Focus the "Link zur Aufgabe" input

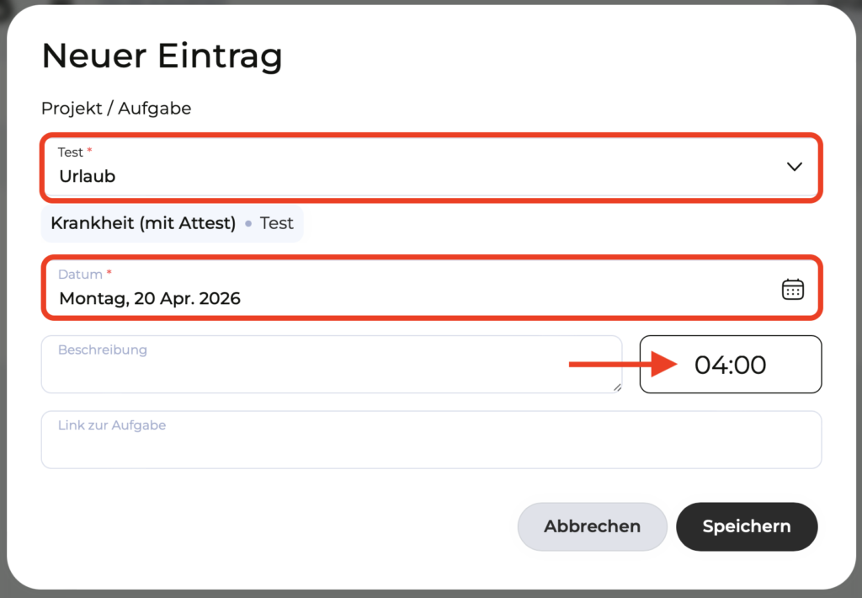coord(431,440)
